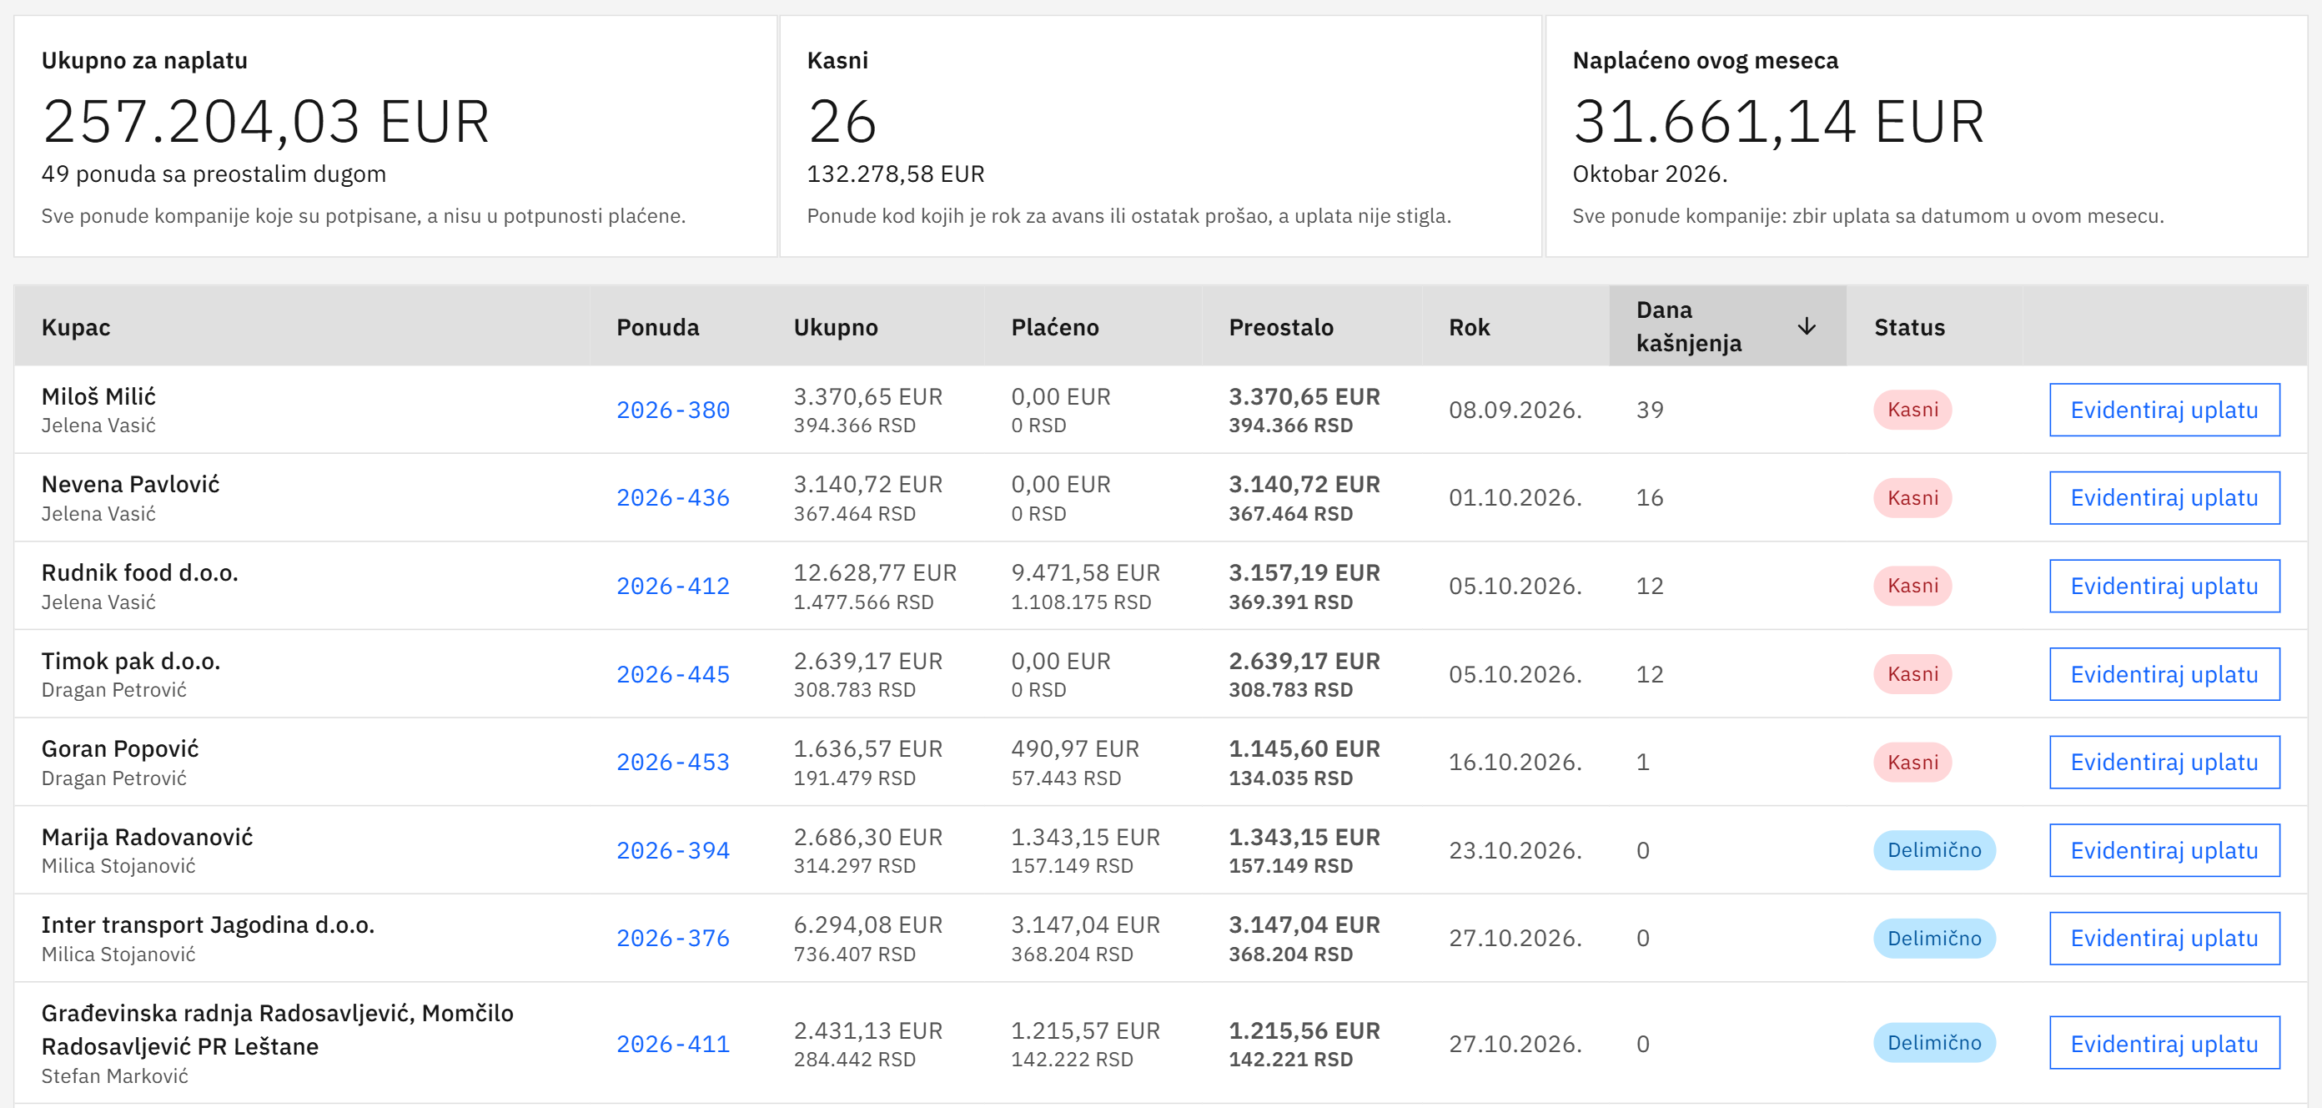
Task: Click remaining amount 3.157,19 EUR
Action: coord(1304,572)
